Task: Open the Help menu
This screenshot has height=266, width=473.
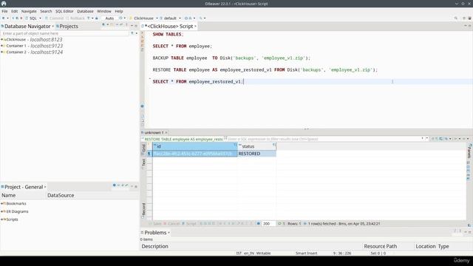Action: coord(119,11)
